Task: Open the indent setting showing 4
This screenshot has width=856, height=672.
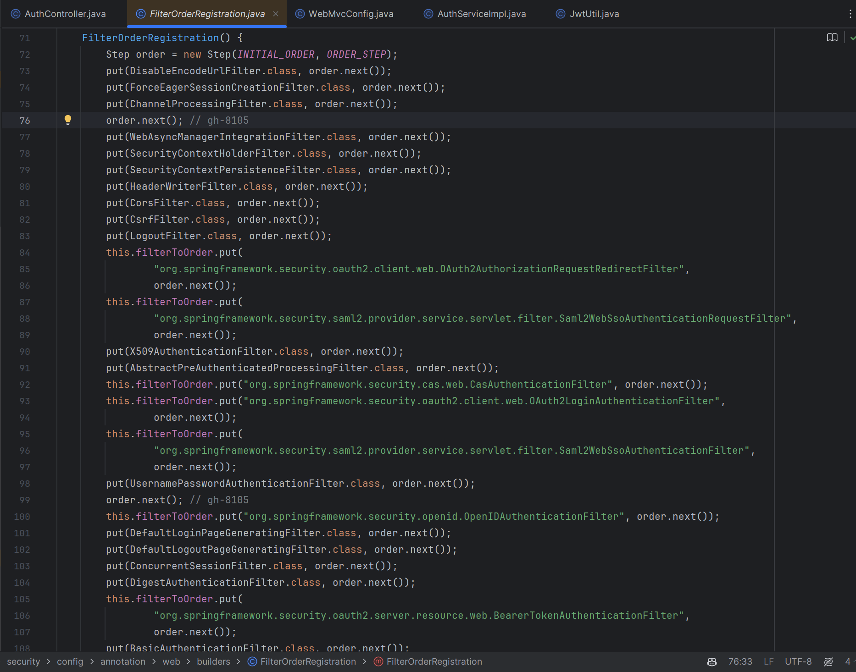Action: 848,661
